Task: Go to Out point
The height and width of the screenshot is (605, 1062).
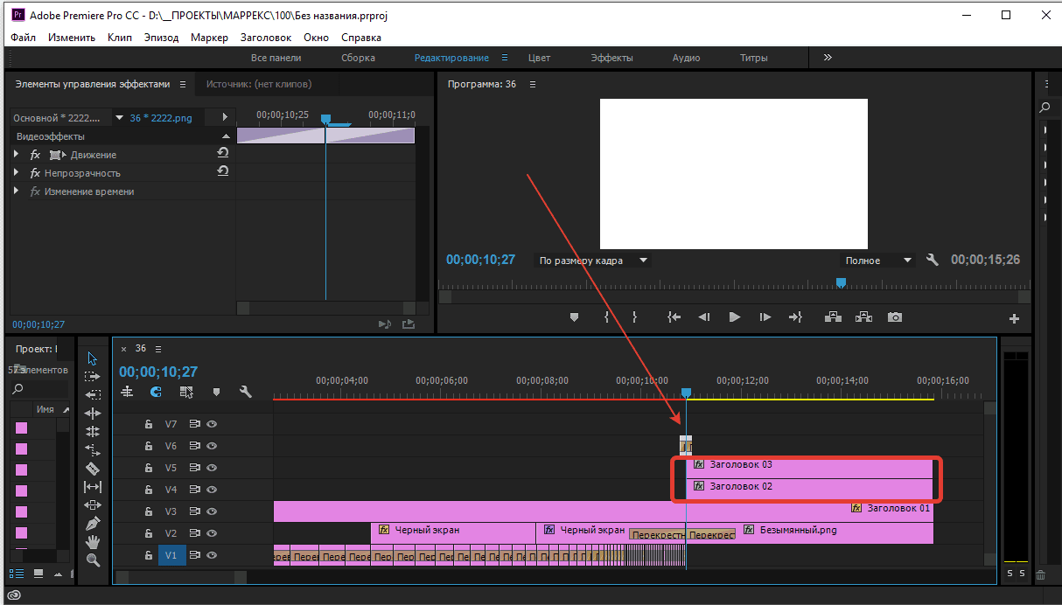Action: [x=795, y=317]
